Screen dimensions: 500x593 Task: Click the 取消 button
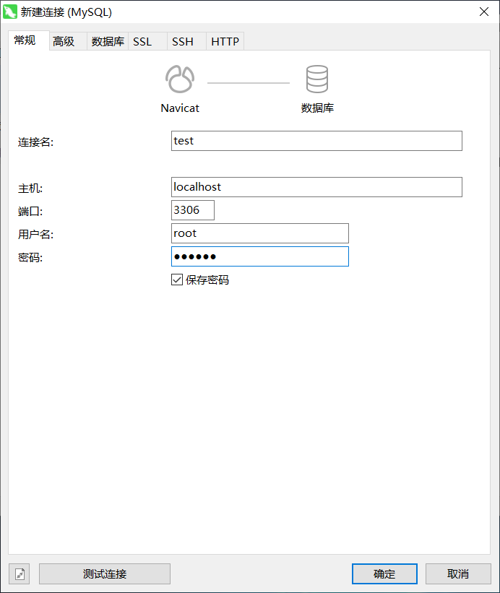[x=458, y=574]
